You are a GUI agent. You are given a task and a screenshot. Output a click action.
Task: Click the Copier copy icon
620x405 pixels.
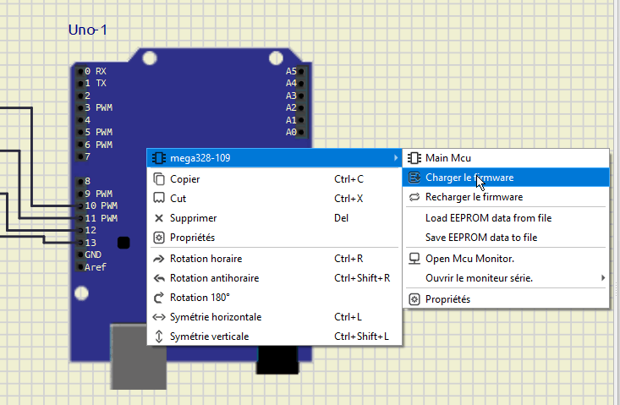pyautogui.click(x=159, y=179)
